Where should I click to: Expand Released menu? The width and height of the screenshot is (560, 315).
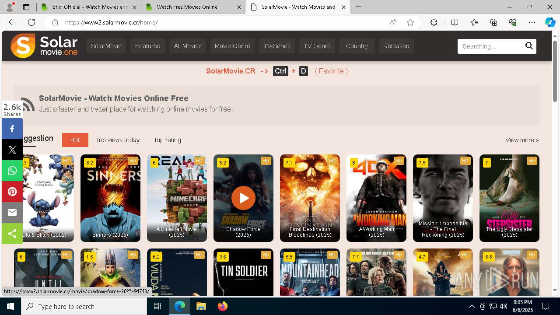[x=396, y=46]
